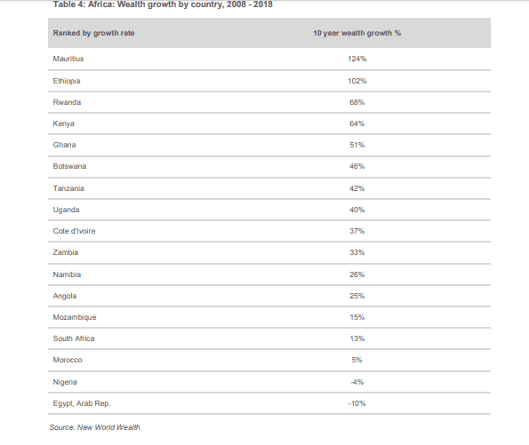Select the Rwanda country cell
The width and height of the screenshot is (529, 445).
click(x=67, y=102)
